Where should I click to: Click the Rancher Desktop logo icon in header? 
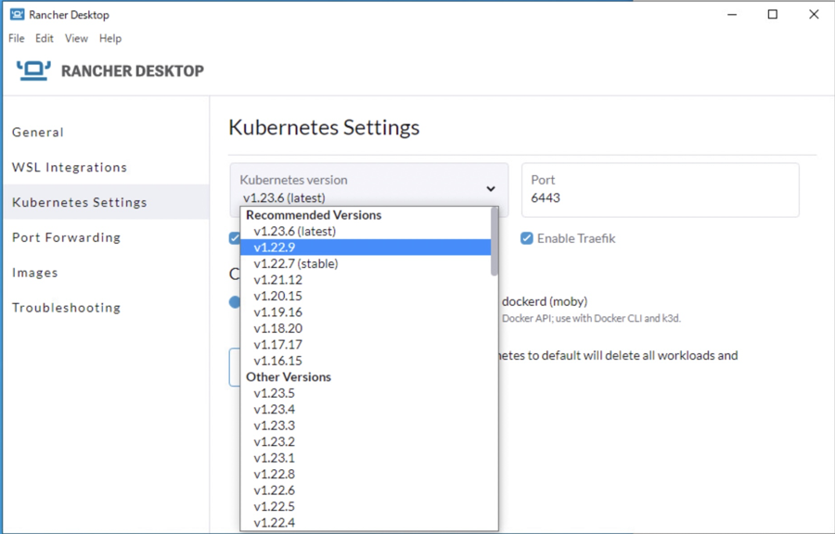[33, 70]
